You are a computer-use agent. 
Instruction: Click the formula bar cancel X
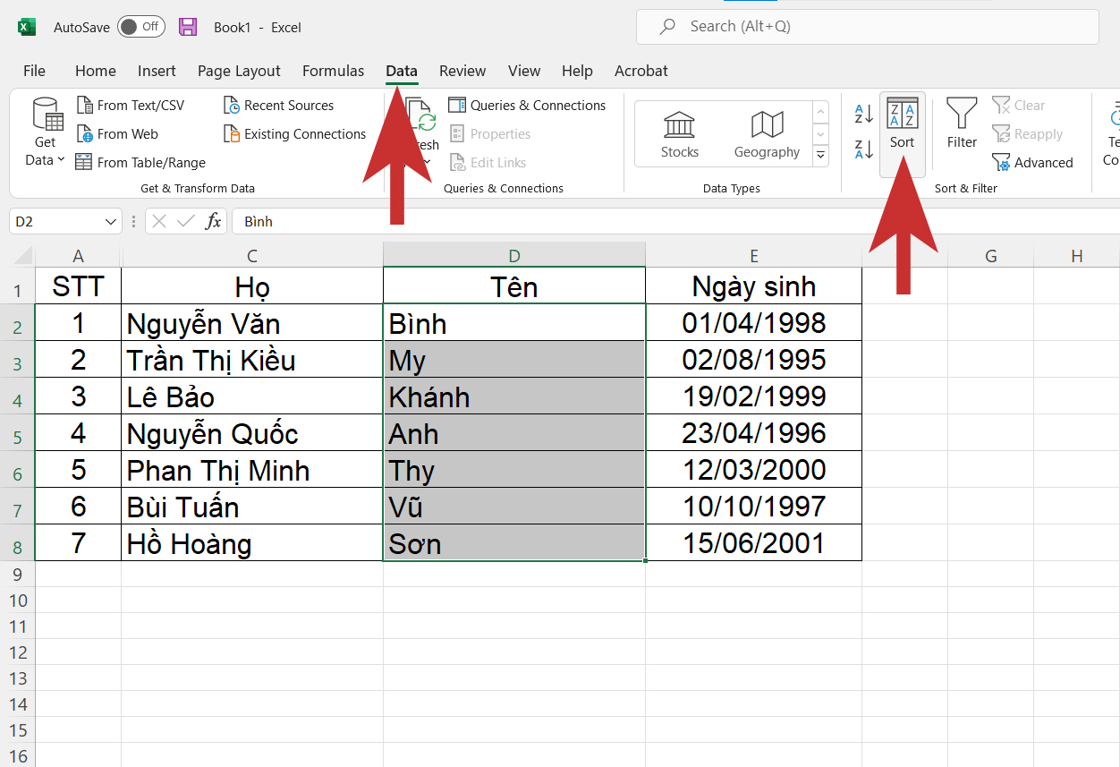click(159, 221)
